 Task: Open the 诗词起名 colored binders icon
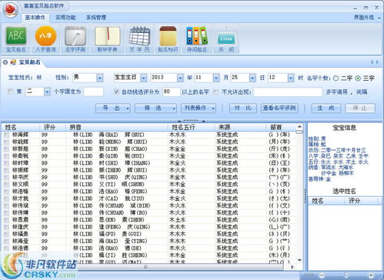[197, 39]
